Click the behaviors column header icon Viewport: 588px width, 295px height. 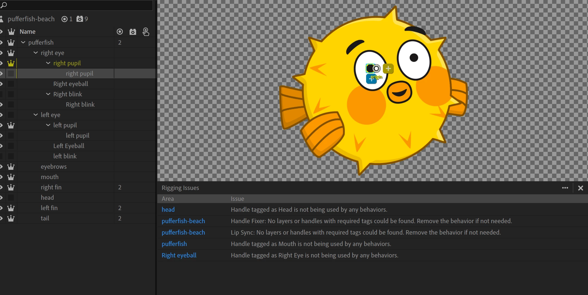point(133,32)
